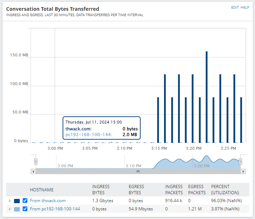Image resolution: width=255 pixels, height=219 pixels.
Task: Open the From thwack.com hostname link
Action: click(47, 201)
